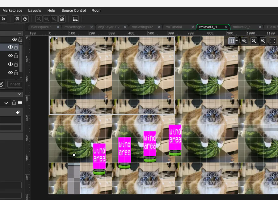This screenshot has height=200, width=278.
Task: Click the layer list vertical scrollbar
Action: click(x=21, y=58)
